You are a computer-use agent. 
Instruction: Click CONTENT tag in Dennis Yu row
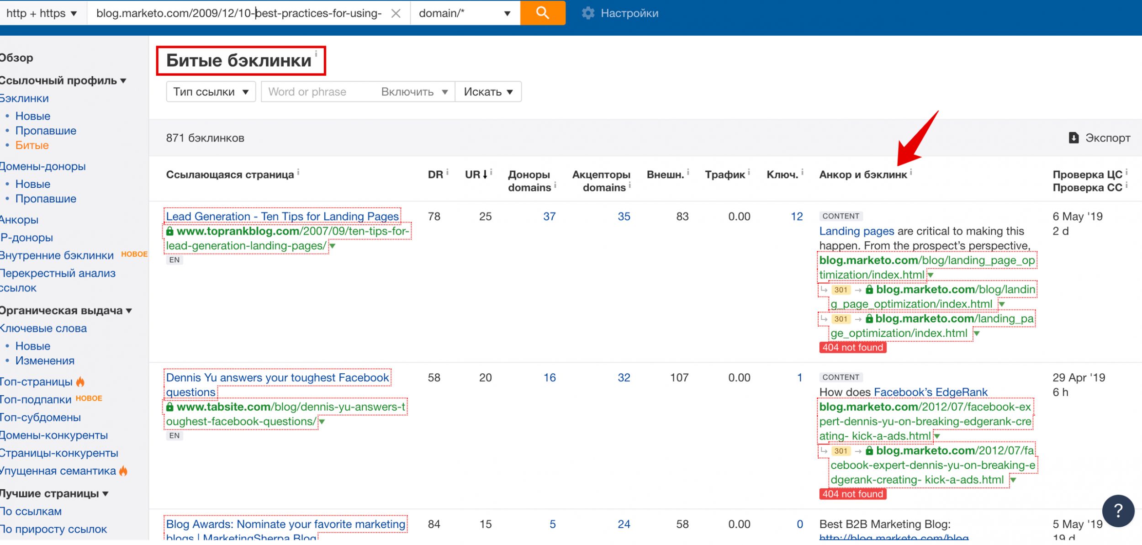[841, 377]
